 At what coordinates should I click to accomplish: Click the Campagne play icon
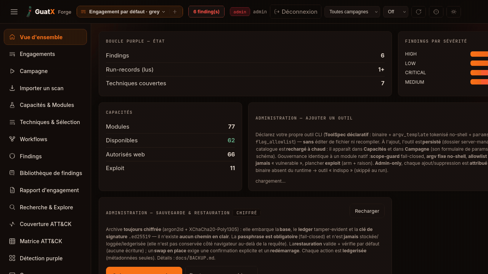click(12, 71)
